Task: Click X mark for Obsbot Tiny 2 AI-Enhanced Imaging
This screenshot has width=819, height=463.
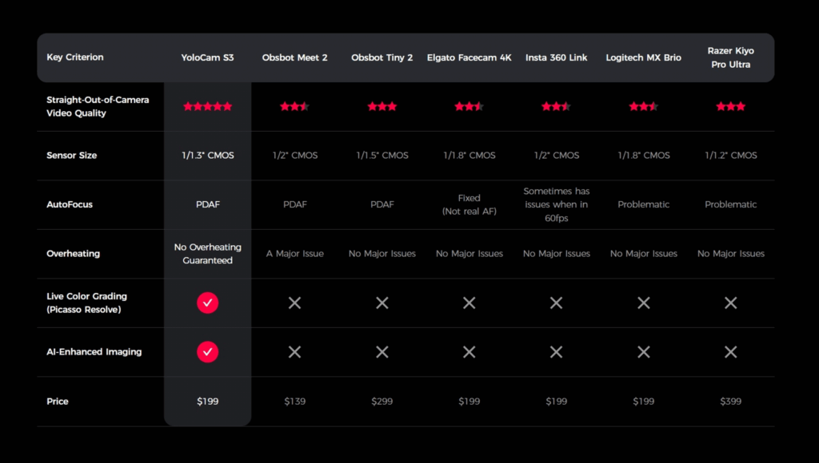Action: point(382,352)
